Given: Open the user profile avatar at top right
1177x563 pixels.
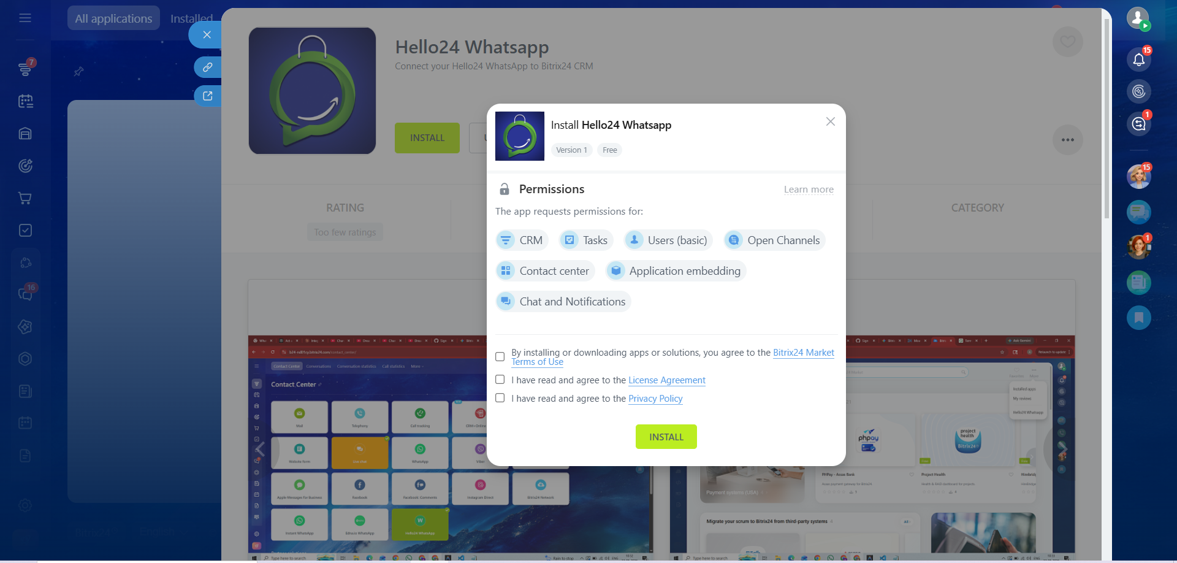Looking at the screenshot, I should coord(1138,18).
